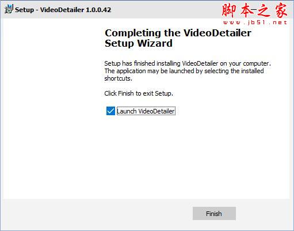Image resolution: width=294 pixels, height=231 pixels.
Task: Click the Completing the VideoDetailer Setup Wizard heading
Action: pyautogui.click(x=178, y=38)
